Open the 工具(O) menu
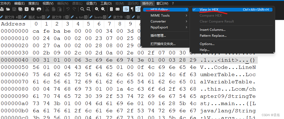284x119 pixels. tap(106, 3)
